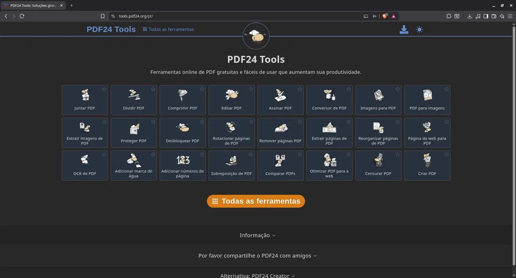This screenshot has height=278, width=516.
Task: Favorite the Criar PDF tool star
Action: tap(447, 154)
